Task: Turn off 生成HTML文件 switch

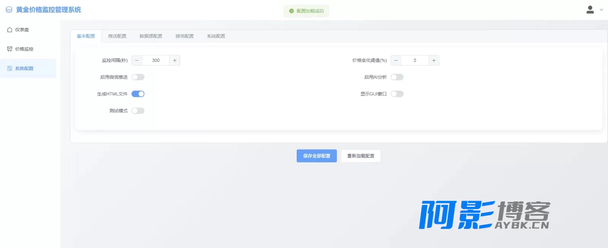Action: coord(138,94)
